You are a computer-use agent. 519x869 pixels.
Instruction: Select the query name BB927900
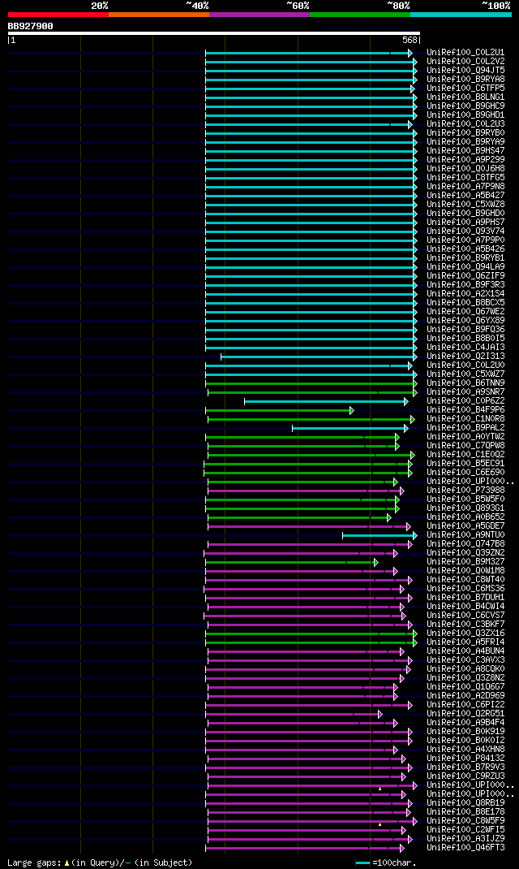click(x=31, y=26)
